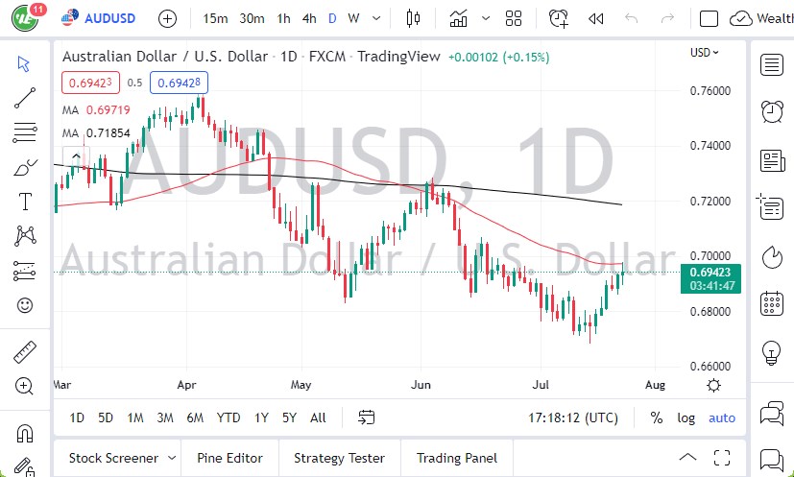The width and height of the screenshot is (794, 477).
Task: Open the alerts clock panel
Action: [771, 112]
